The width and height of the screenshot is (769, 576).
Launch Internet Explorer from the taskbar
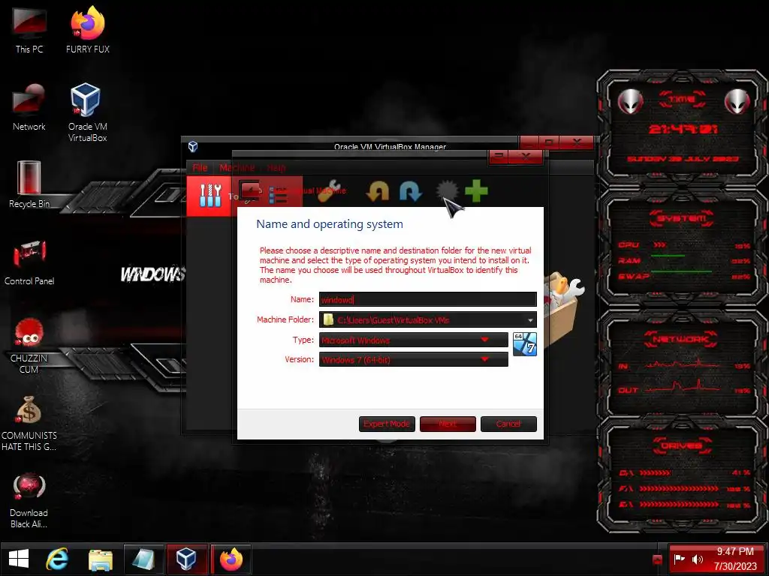(x=57, y=559)
